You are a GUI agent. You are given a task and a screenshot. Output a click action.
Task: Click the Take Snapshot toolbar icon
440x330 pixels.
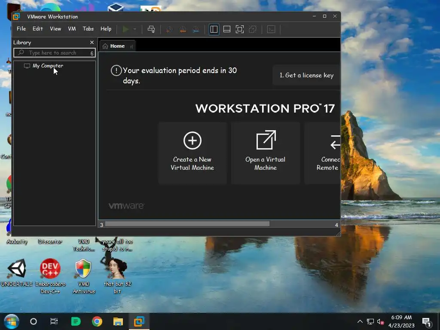coord(169,29)
